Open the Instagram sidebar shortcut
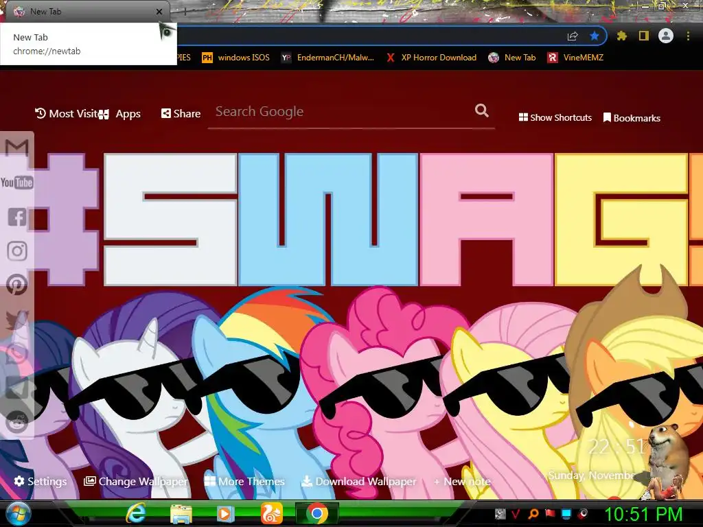 pyautogui.click(x=17, y=250)
